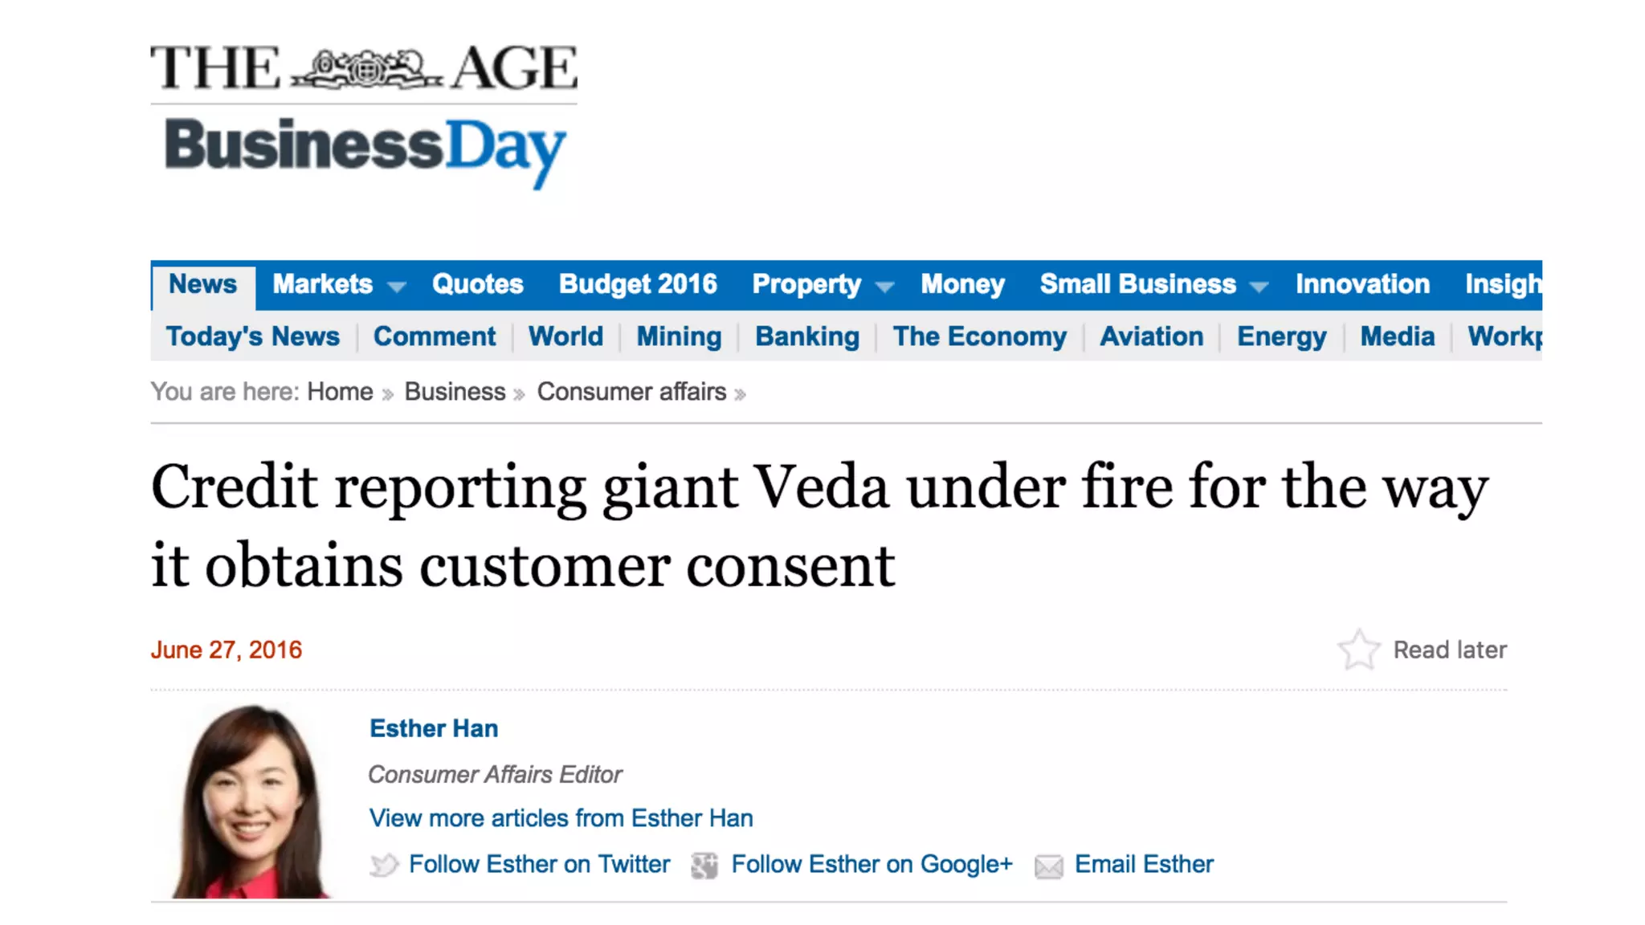Click The Age masthead logo
Screen dimensions: 1645x925
[x=363, y=68]
